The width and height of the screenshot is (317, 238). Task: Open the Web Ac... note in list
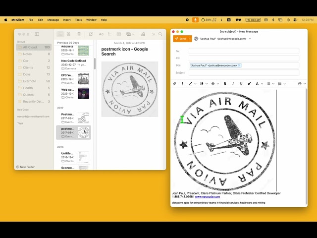pyautogui.click(x=75, y=93)
